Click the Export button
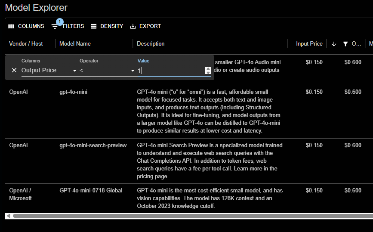The height and width of the screenshot is (232, 373). tap(145, 26)
